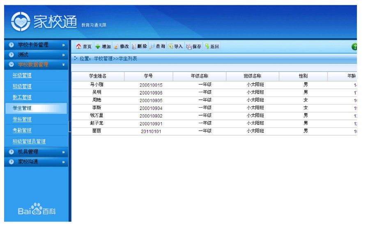Click student number 200010905
368x226 pixels.
(x=151, y=101)
